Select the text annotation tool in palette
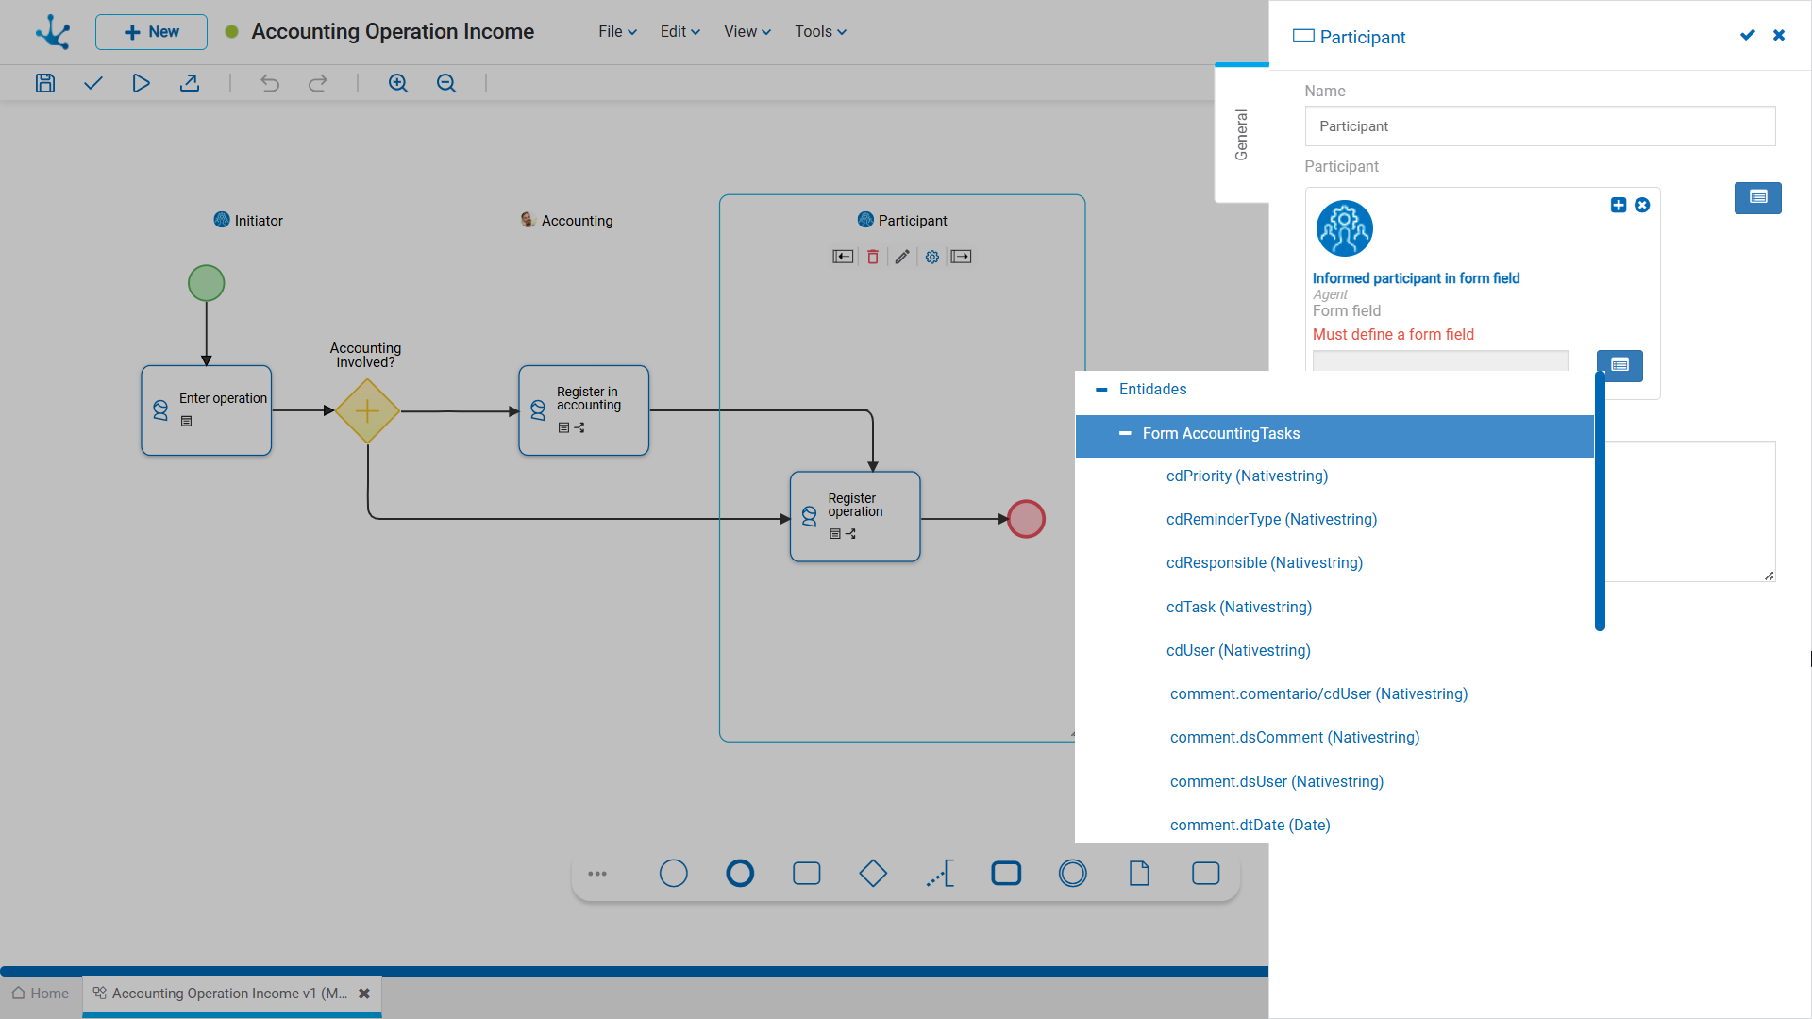The width and height of the screenshot is (1812, 1019). coord(940,874)
